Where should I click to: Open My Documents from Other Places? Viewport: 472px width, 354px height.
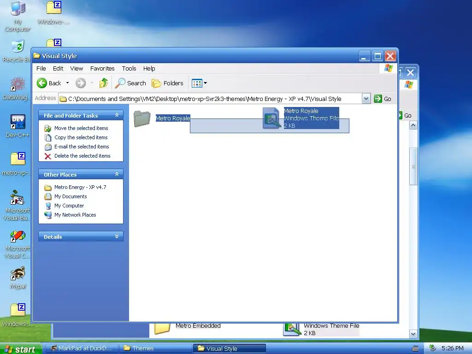[x=71, y=196]
